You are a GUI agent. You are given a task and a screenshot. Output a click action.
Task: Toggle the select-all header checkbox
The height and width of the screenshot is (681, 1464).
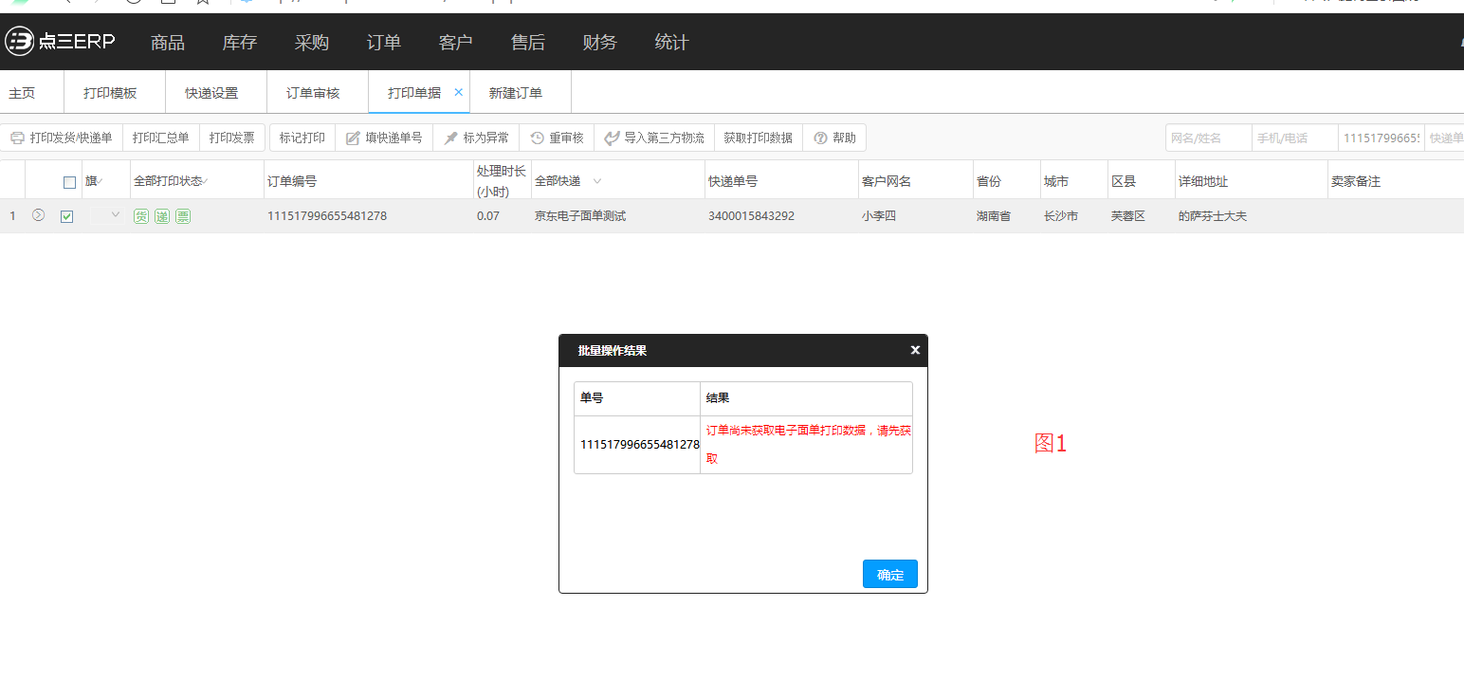click(69, 182)
